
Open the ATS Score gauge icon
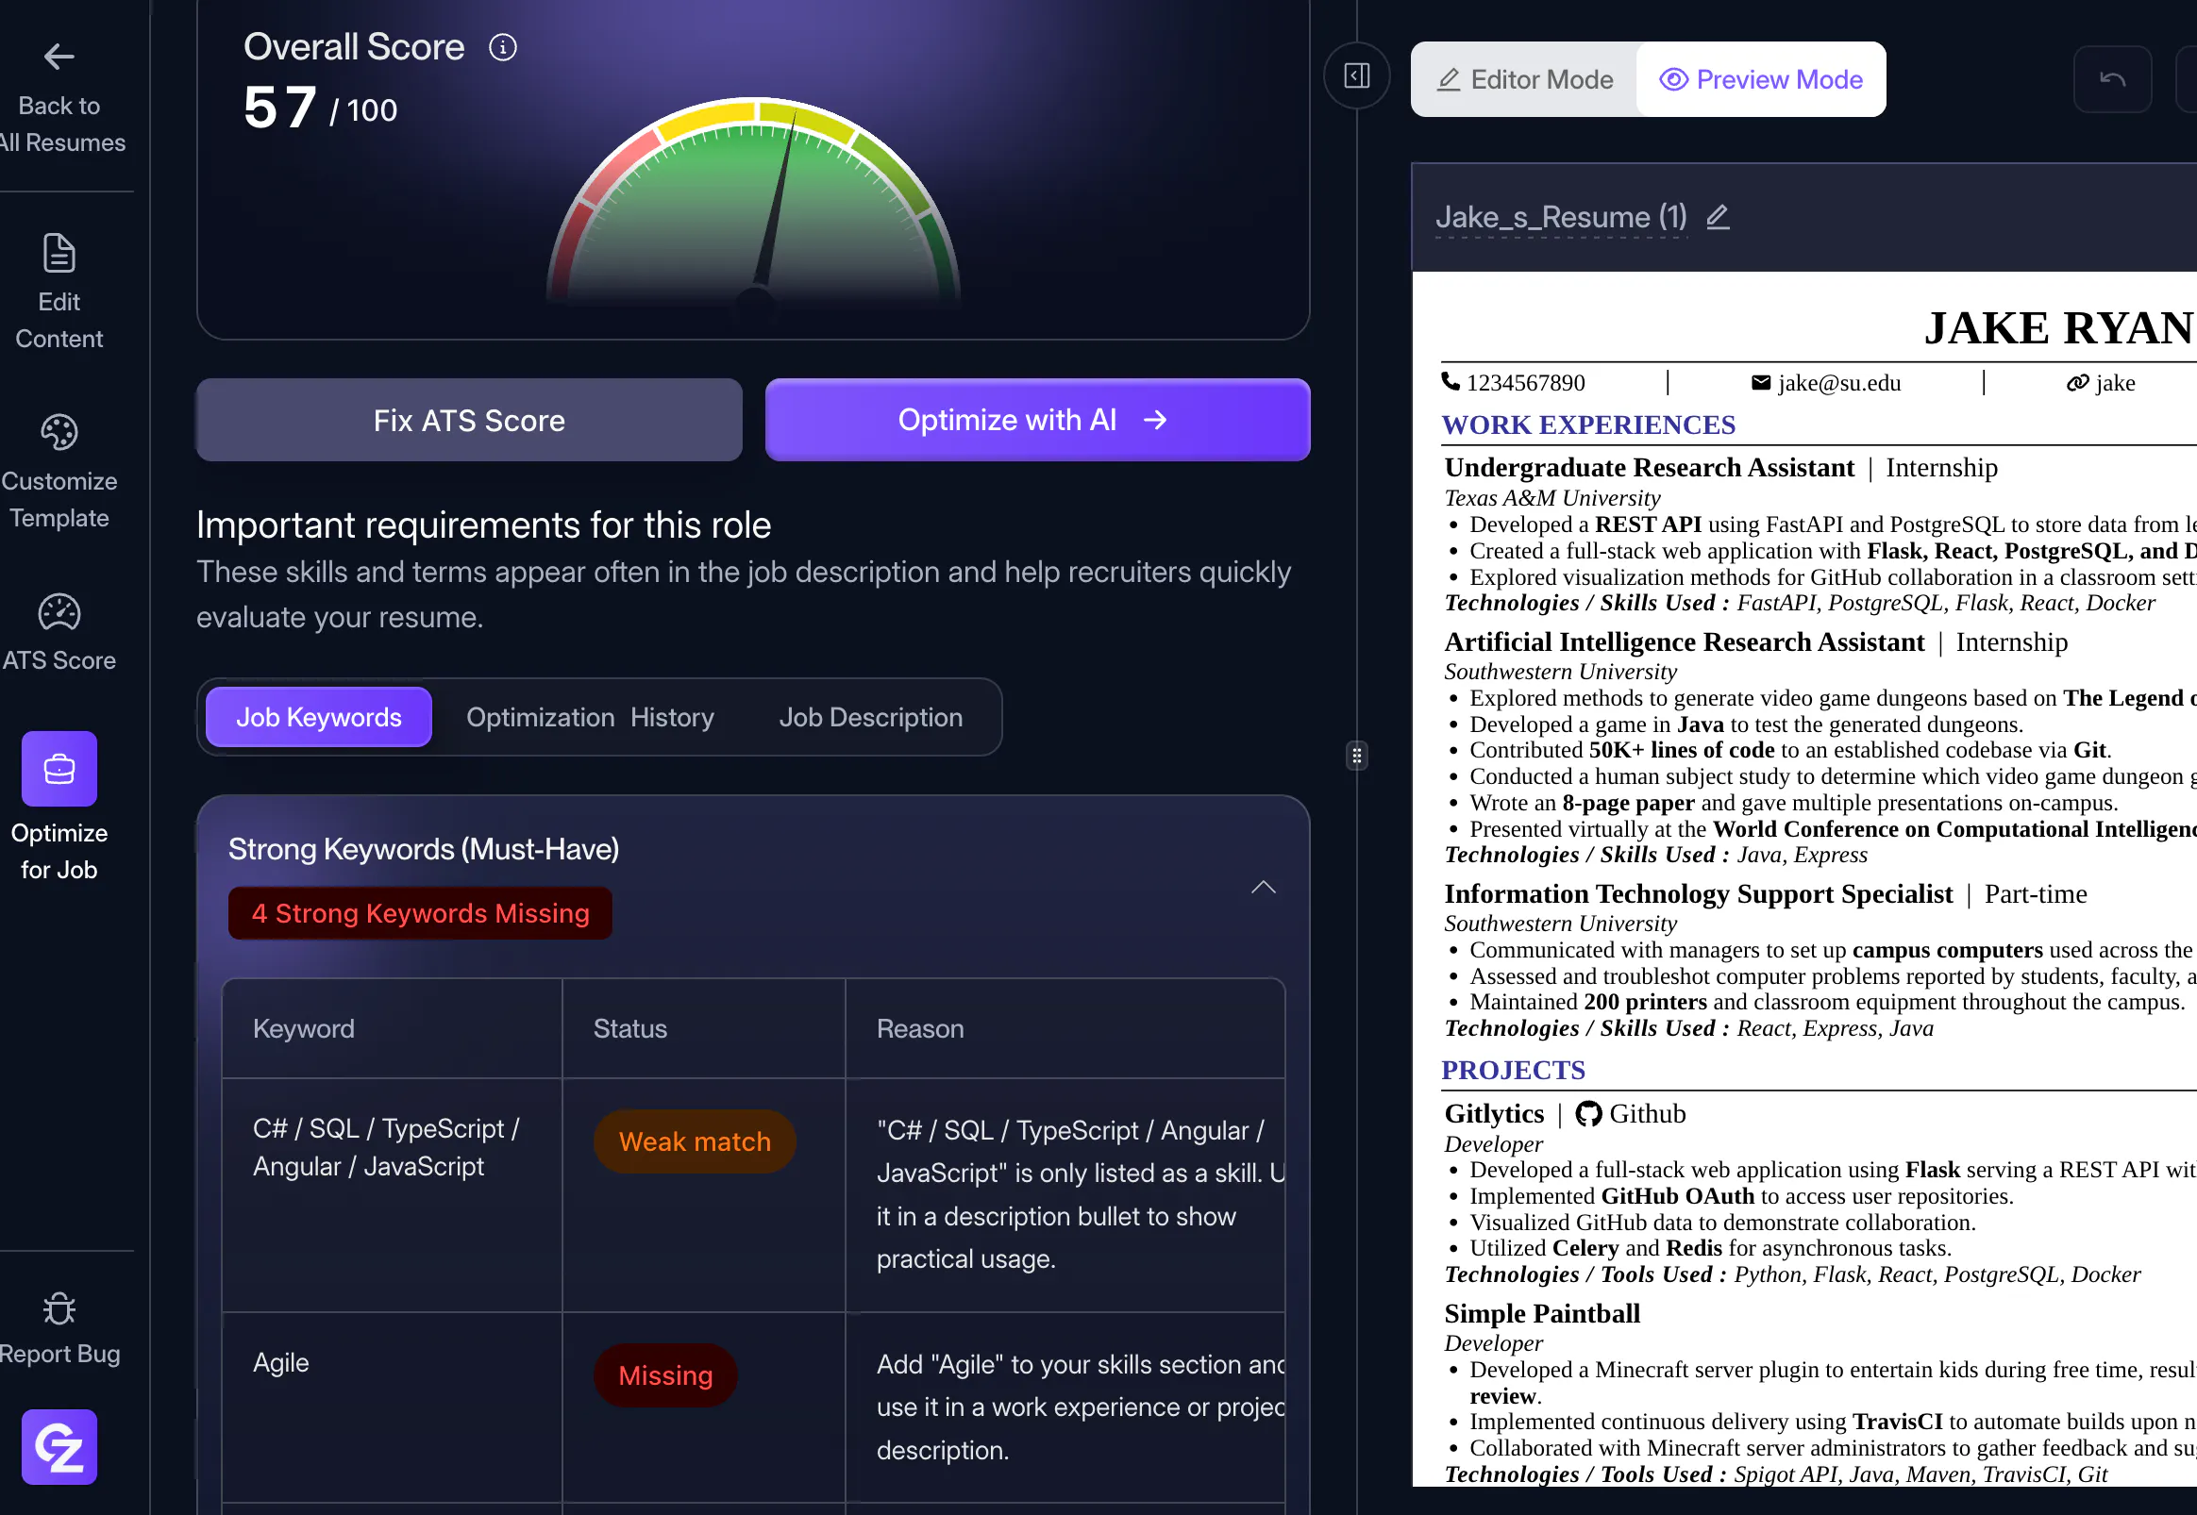pos(59,612)
